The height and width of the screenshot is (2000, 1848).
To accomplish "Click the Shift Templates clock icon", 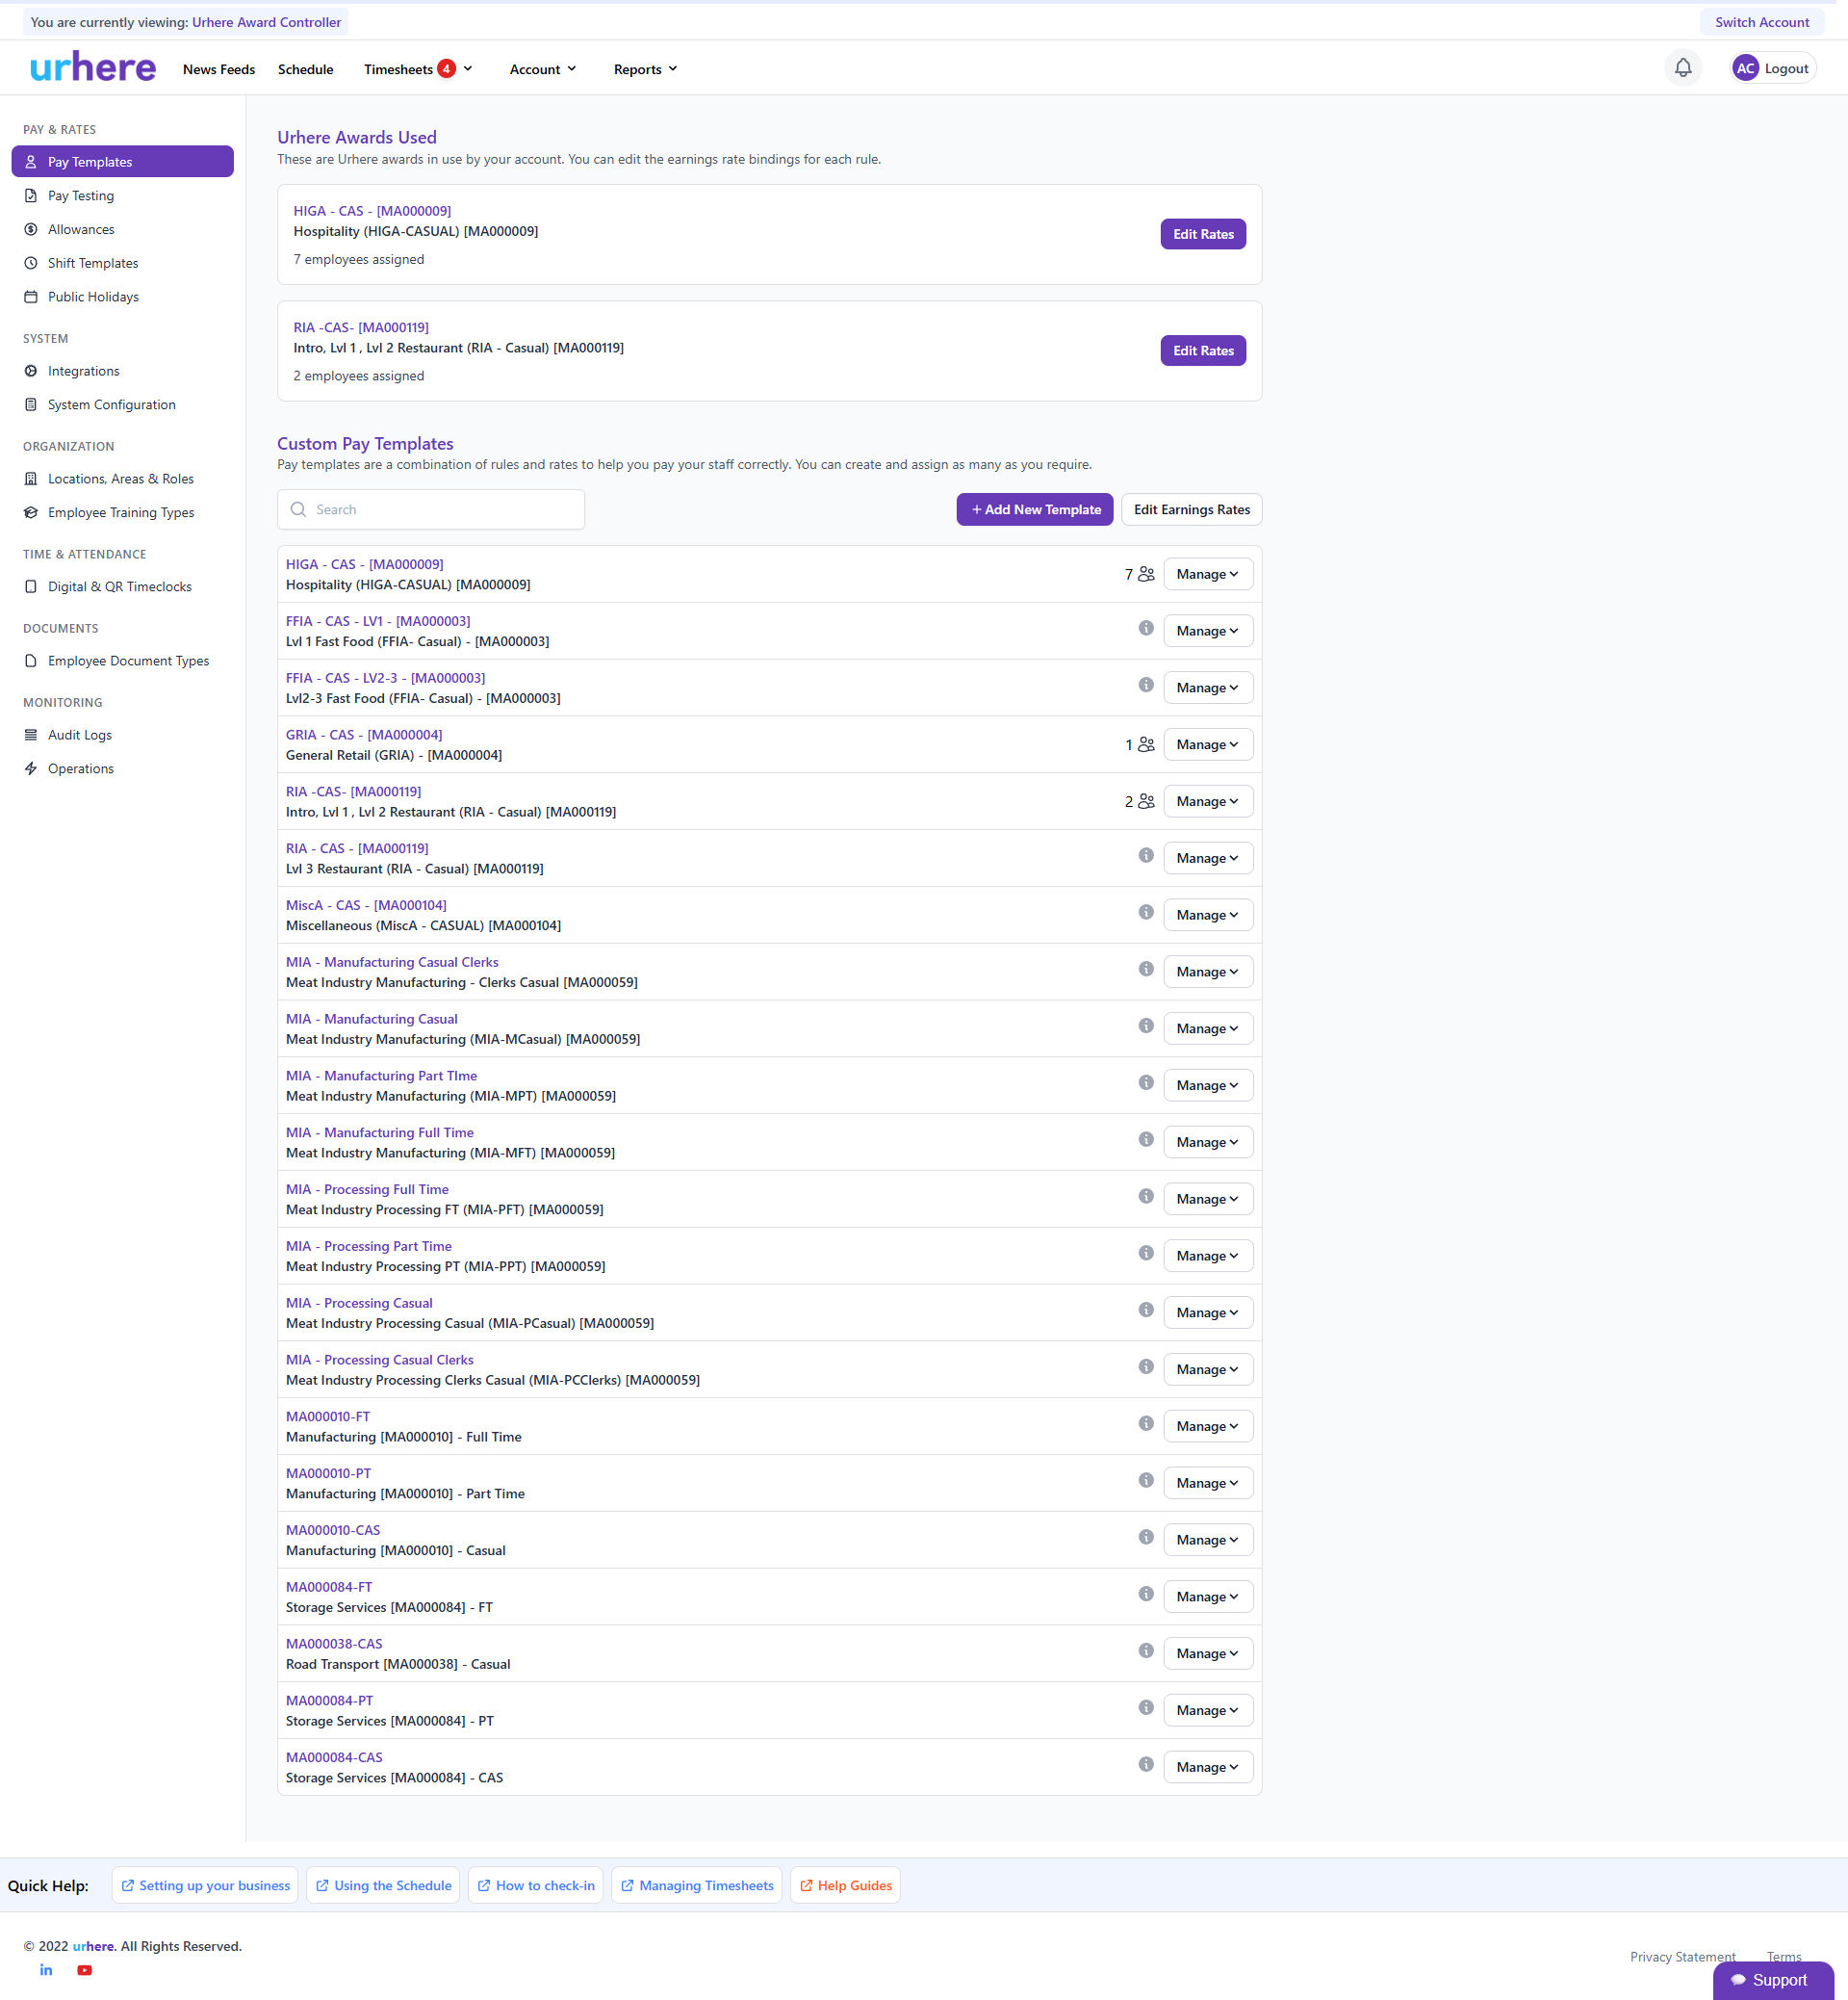I will (31, 263).
